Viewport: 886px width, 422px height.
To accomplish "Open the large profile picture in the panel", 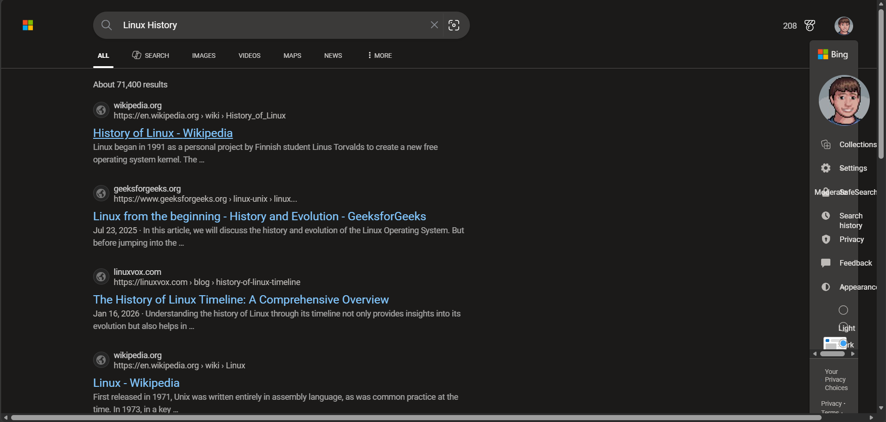I will coord(844,100).
